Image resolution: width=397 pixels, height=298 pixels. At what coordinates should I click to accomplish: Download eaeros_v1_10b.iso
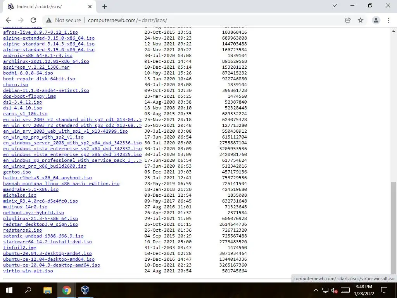pyautogui.click(x=25, y=114)
